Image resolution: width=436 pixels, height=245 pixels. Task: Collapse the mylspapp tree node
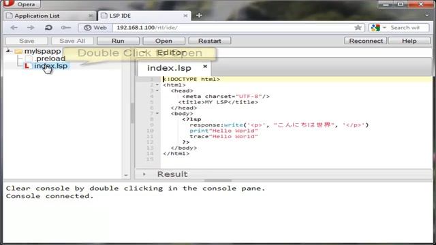click(x=8, y=51)
